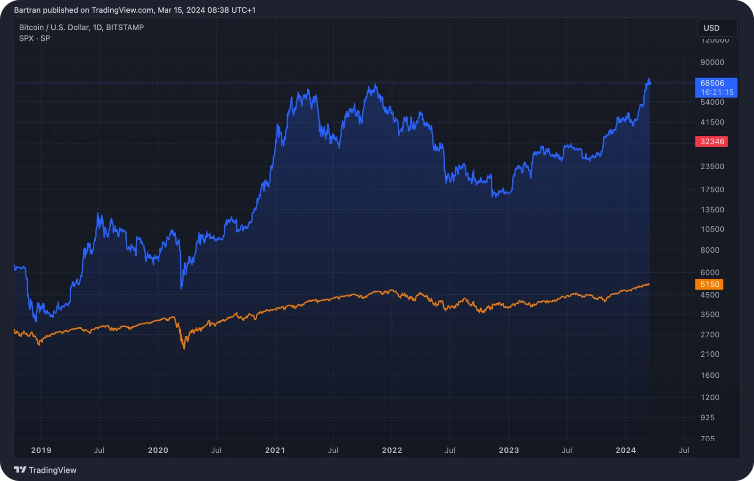754x481 pixels.
Task: Click the 2700 price scale value
Action: pos(710,335)
